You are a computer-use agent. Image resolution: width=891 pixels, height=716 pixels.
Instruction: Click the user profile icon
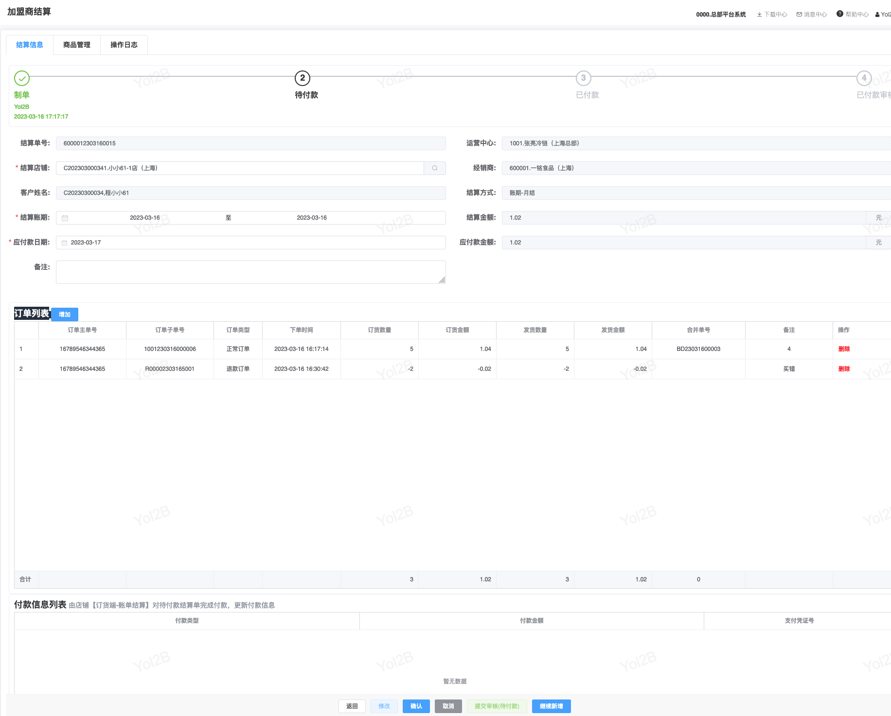877,15
